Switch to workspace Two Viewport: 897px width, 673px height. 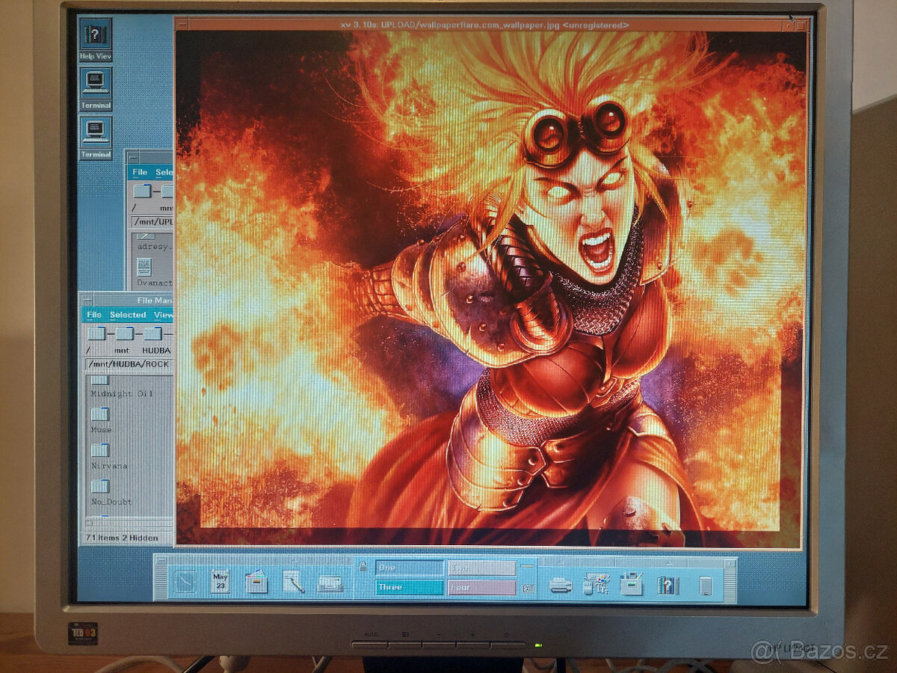[481, 568]
